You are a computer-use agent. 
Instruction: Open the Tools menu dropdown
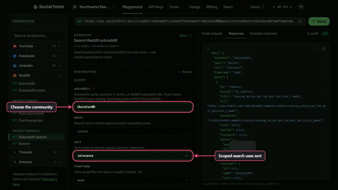pos(176,7)
